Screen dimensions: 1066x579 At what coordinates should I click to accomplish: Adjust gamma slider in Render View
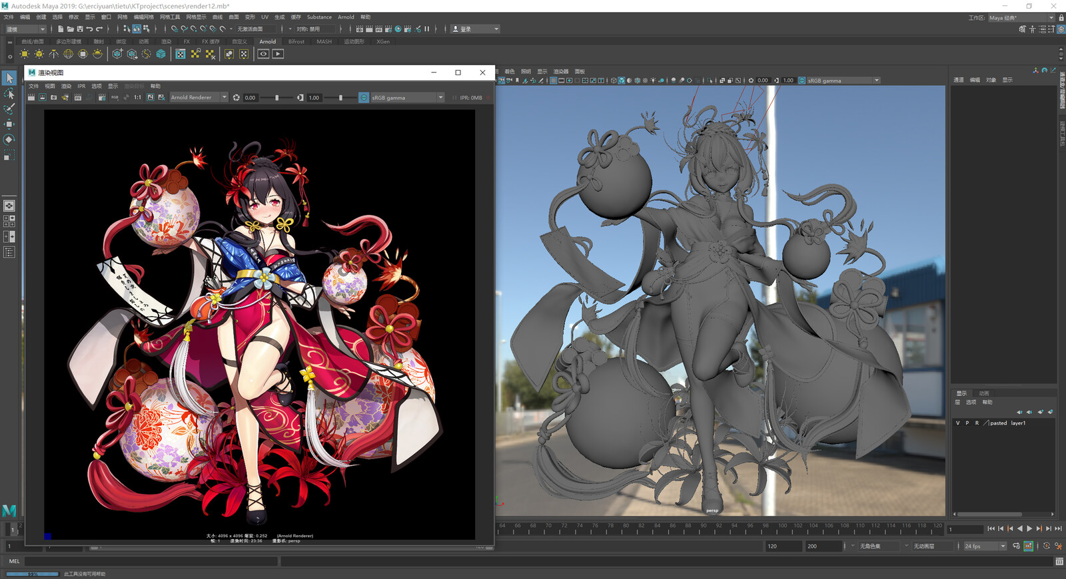pyautogui.click(x=340, y=98)
